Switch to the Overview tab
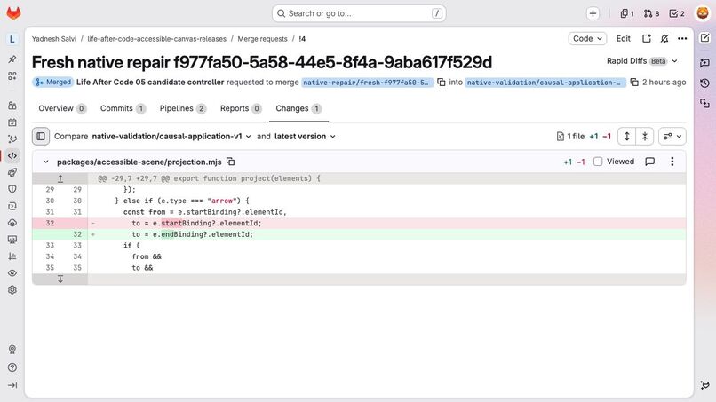This screenshot has width=716, height=402. [x=62, y=108]
